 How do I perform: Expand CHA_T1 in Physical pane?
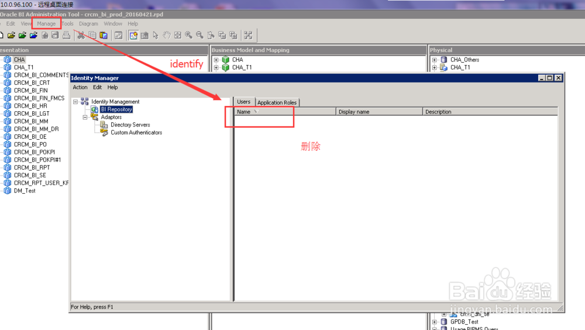434,67
